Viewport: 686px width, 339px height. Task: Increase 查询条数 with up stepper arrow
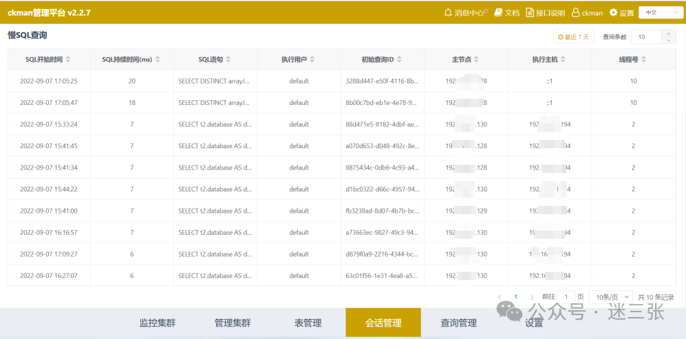[x=668, y=34]
